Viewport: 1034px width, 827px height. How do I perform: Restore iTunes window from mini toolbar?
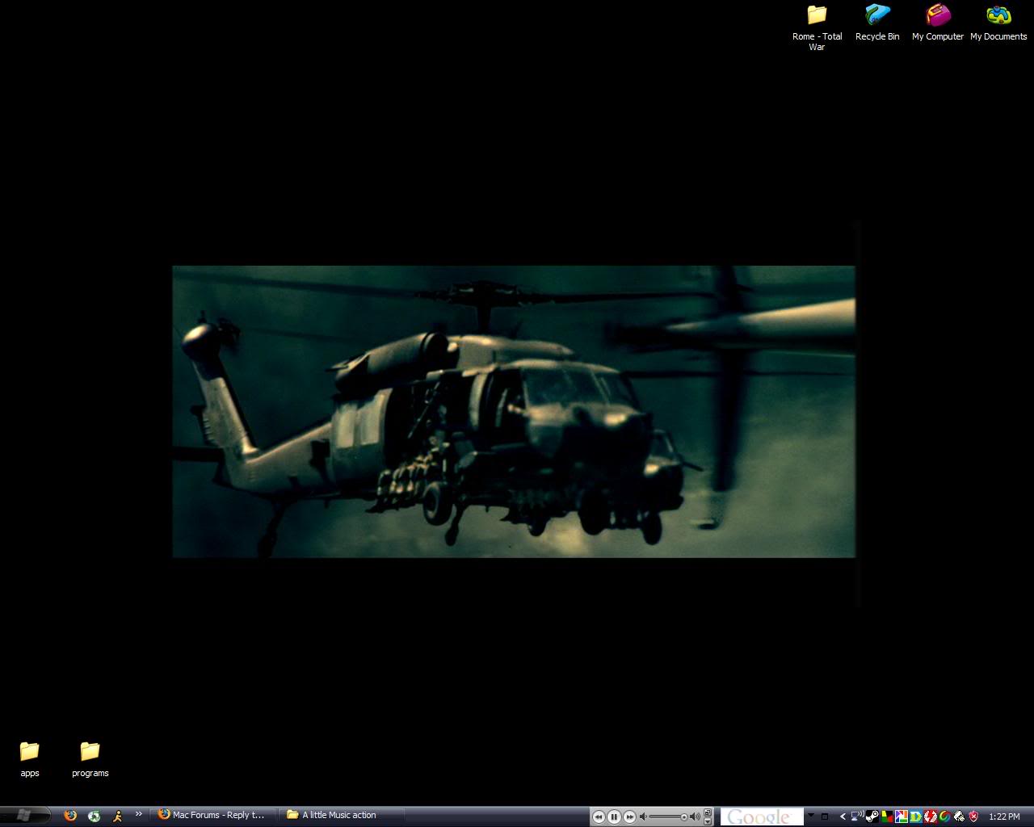708,812
